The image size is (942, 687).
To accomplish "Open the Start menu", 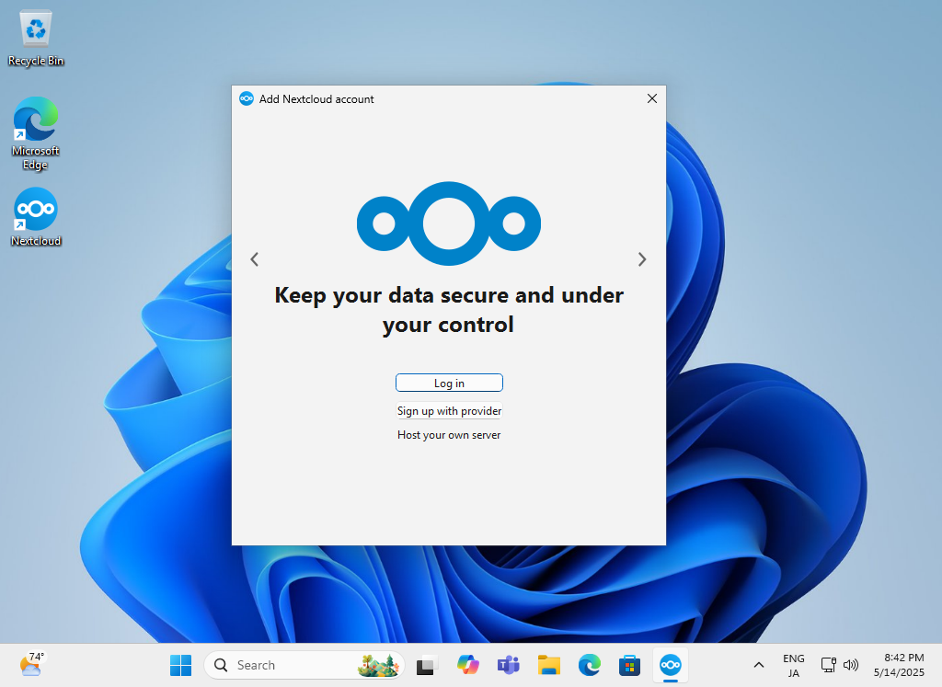I will click(180, 665).
